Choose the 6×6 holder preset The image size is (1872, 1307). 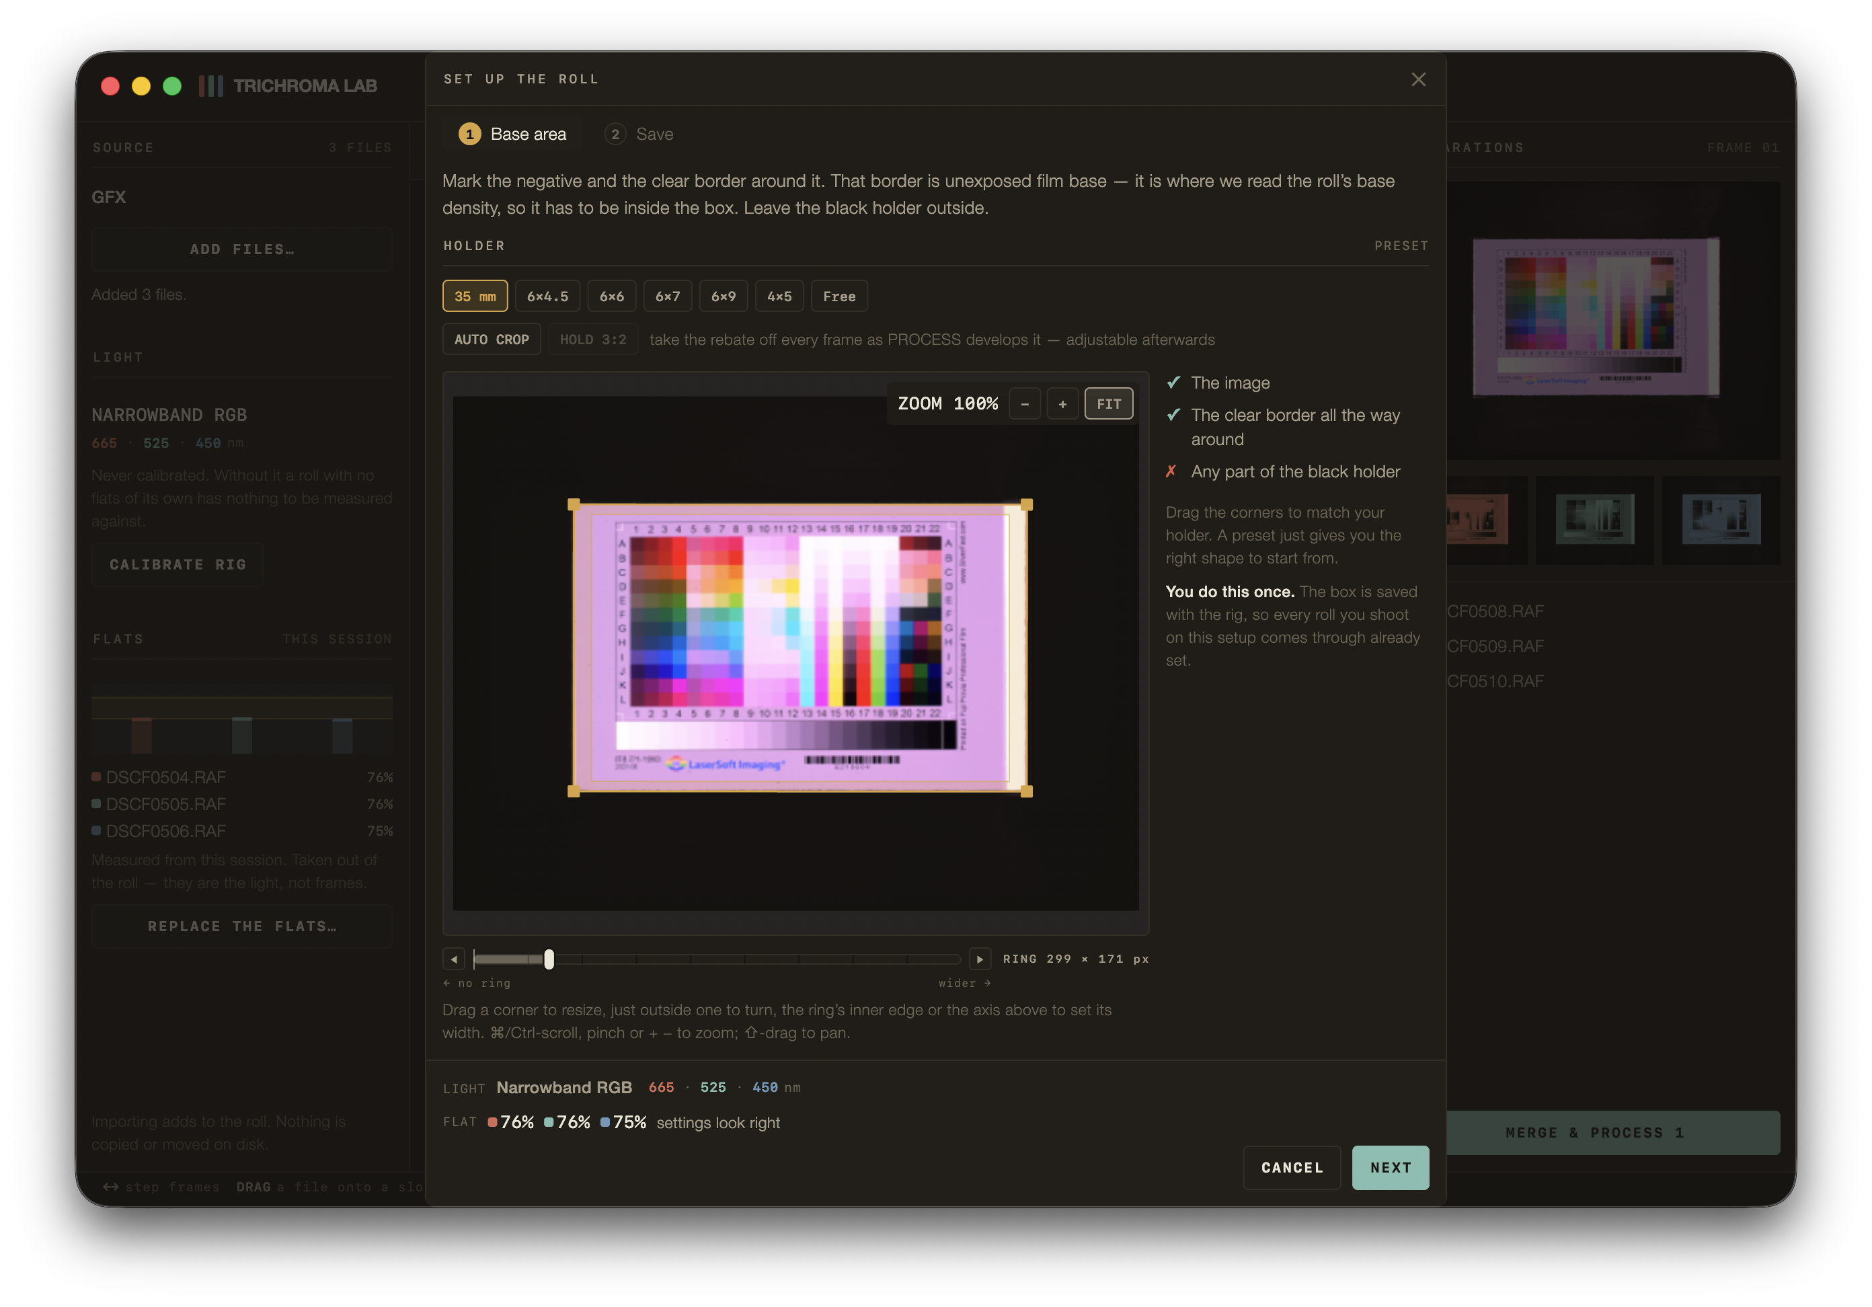[611, 296]
